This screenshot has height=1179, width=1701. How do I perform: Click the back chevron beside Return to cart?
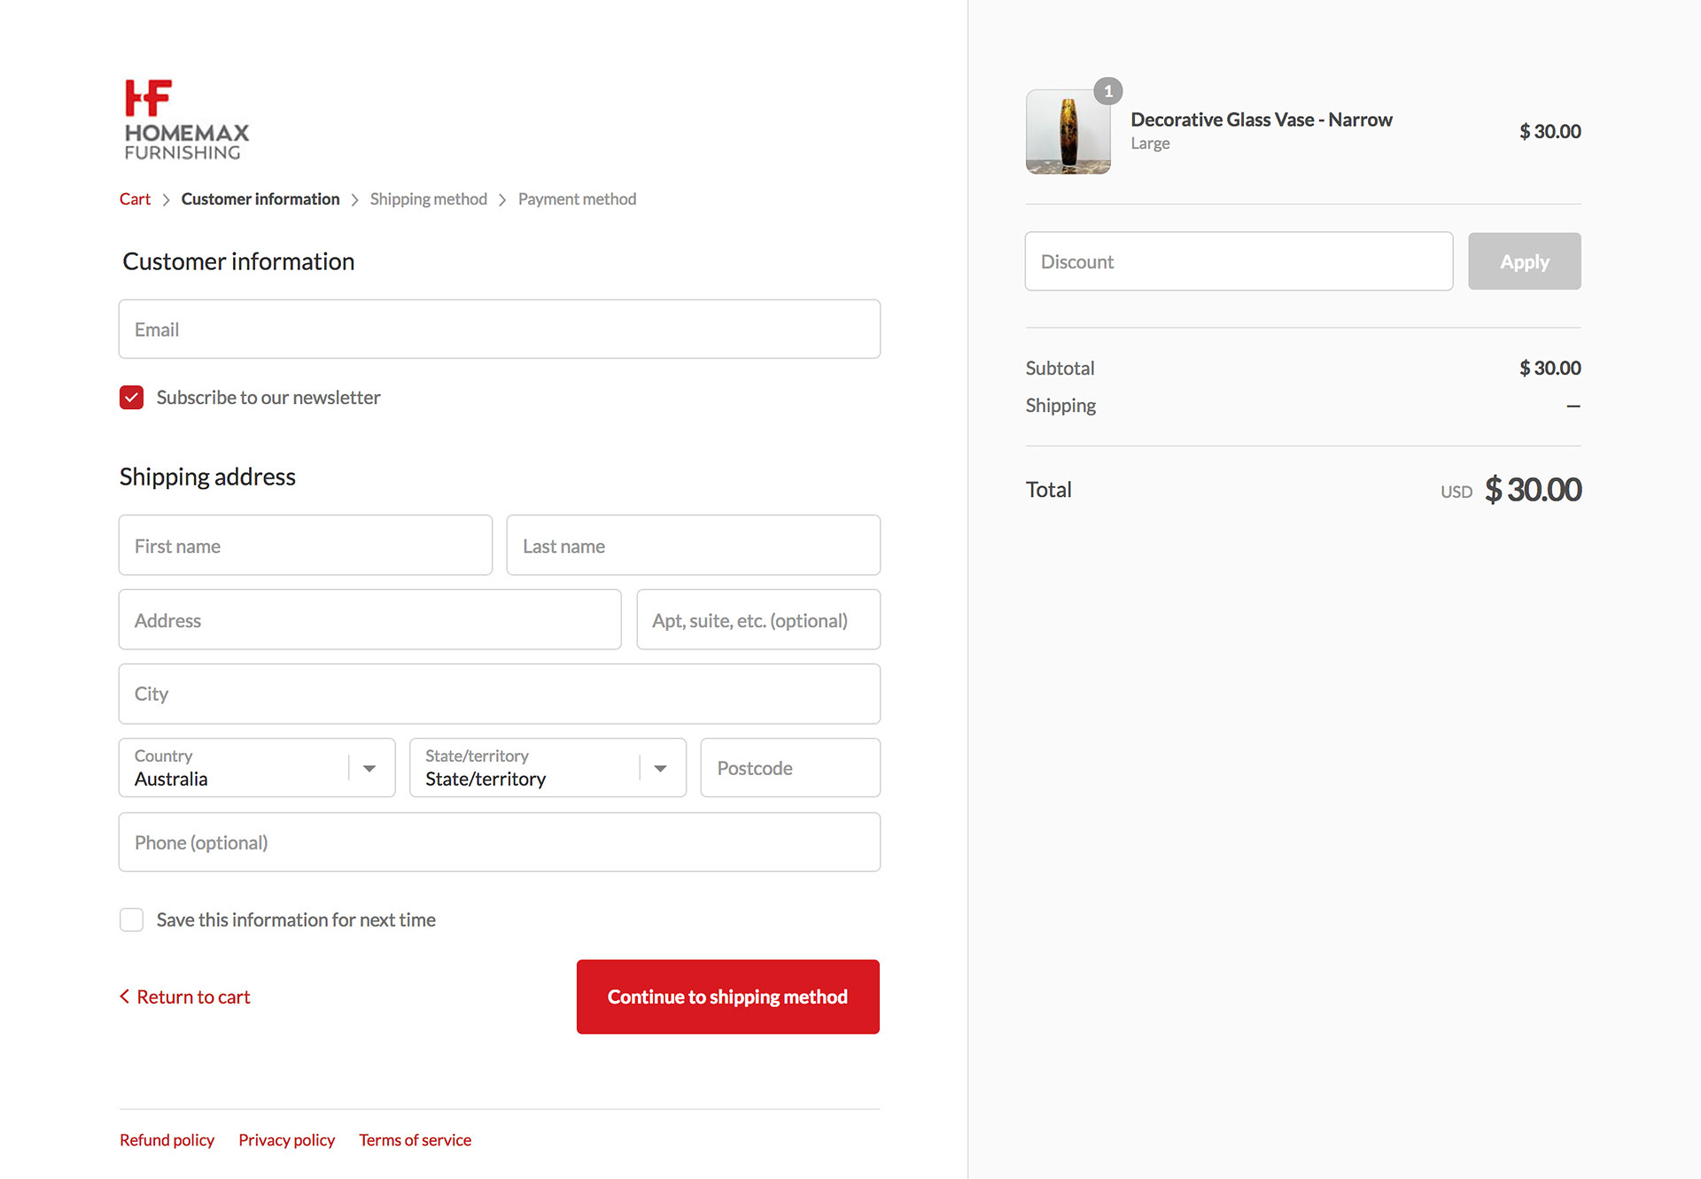tap(125, 997)
